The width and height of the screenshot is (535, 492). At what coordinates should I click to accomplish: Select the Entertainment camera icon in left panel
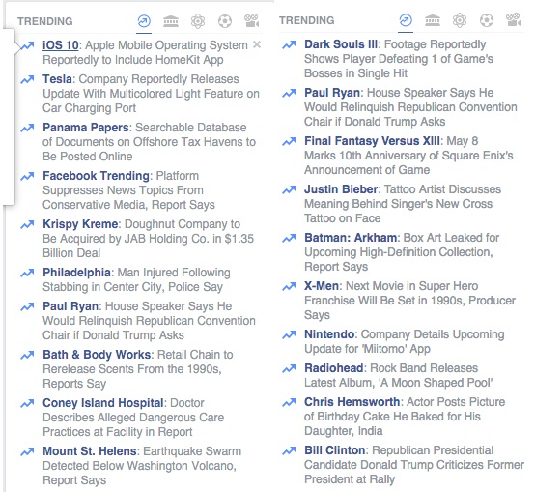tap(252, 21)
